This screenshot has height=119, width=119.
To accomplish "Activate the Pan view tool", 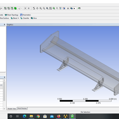I will click(37, 8).
